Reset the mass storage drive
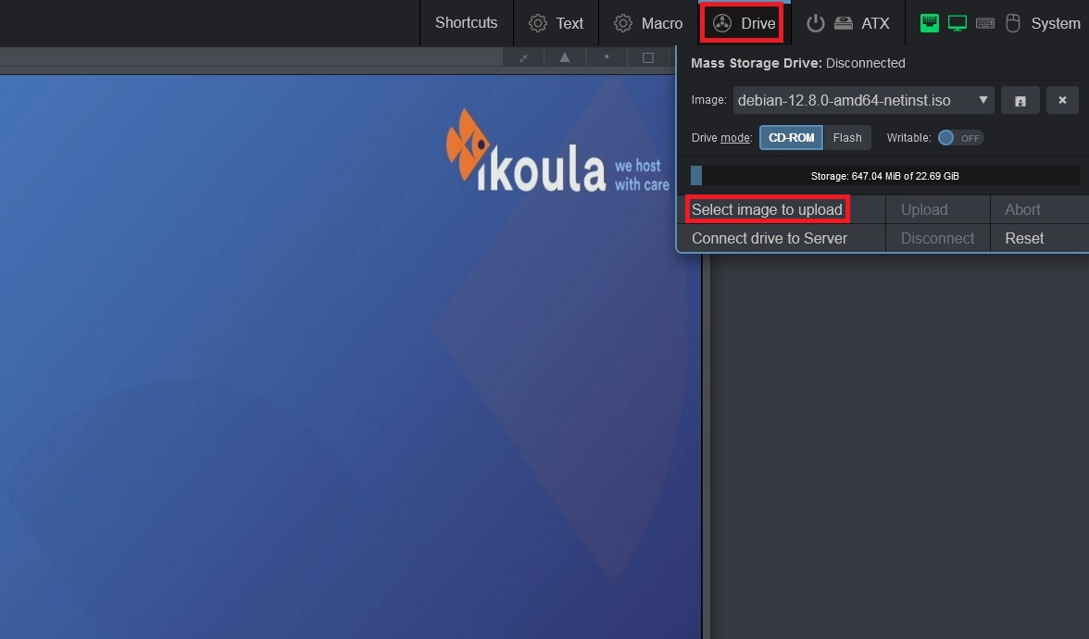 1040,238
